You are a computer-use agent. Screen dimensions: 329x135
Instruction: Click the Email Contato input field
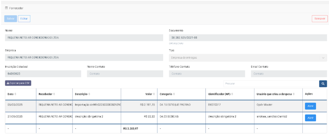(x=289, y=74)
